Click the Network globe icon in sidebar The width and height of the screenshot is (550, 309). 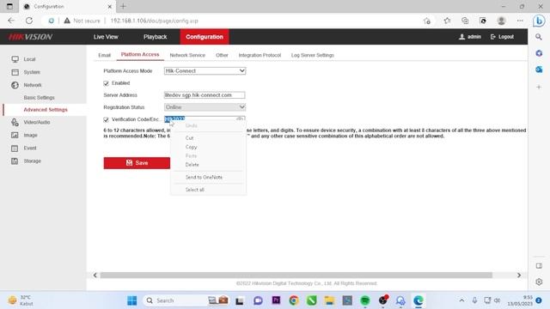15,85
